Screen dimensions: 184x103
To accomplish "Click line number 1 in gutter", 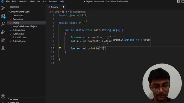I will click(53, 15).
